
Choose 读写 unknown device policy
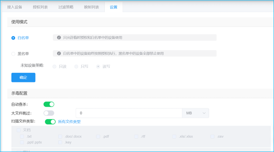[98, 67]
